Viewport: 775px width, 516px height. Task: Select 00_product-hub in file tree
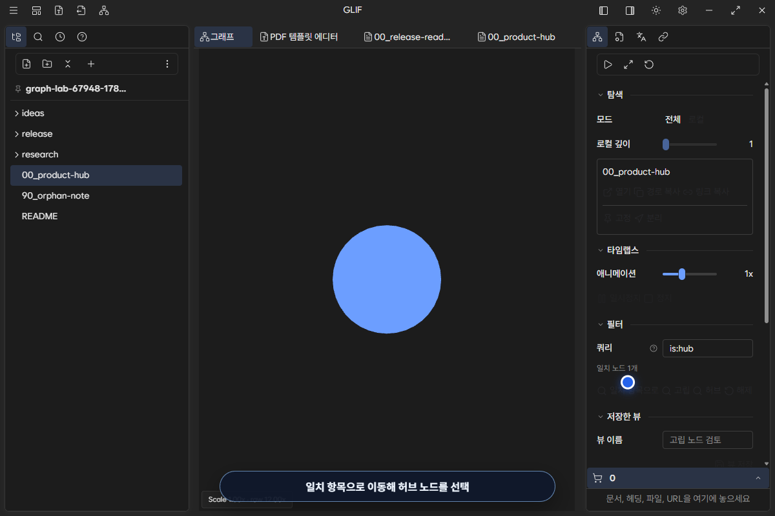point(96,175)
